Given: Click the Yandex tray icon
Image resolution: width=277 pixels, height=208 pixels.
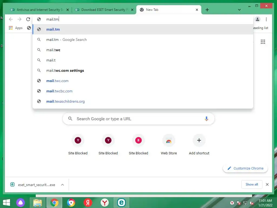Looking at the screenshot, I should (x=232, y=203).
